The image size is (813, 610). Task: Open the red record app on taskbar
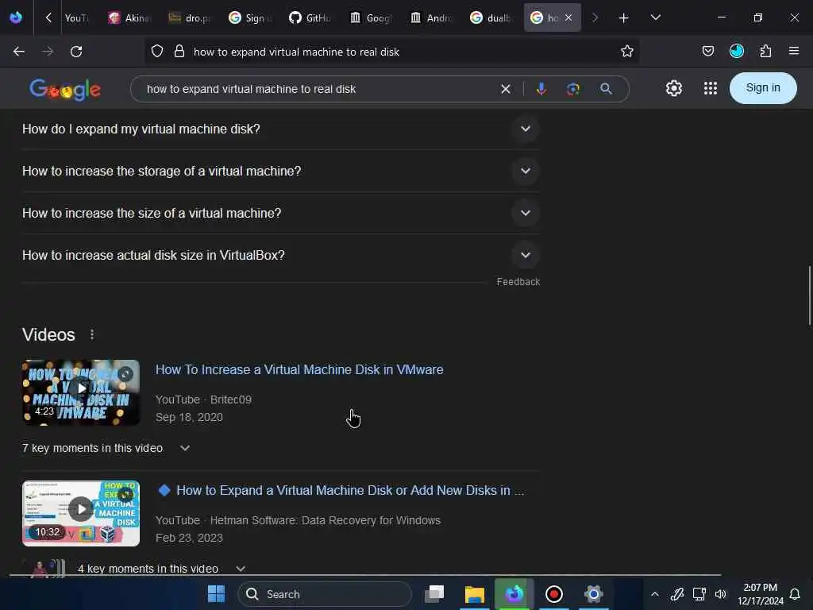coord(553,594)
